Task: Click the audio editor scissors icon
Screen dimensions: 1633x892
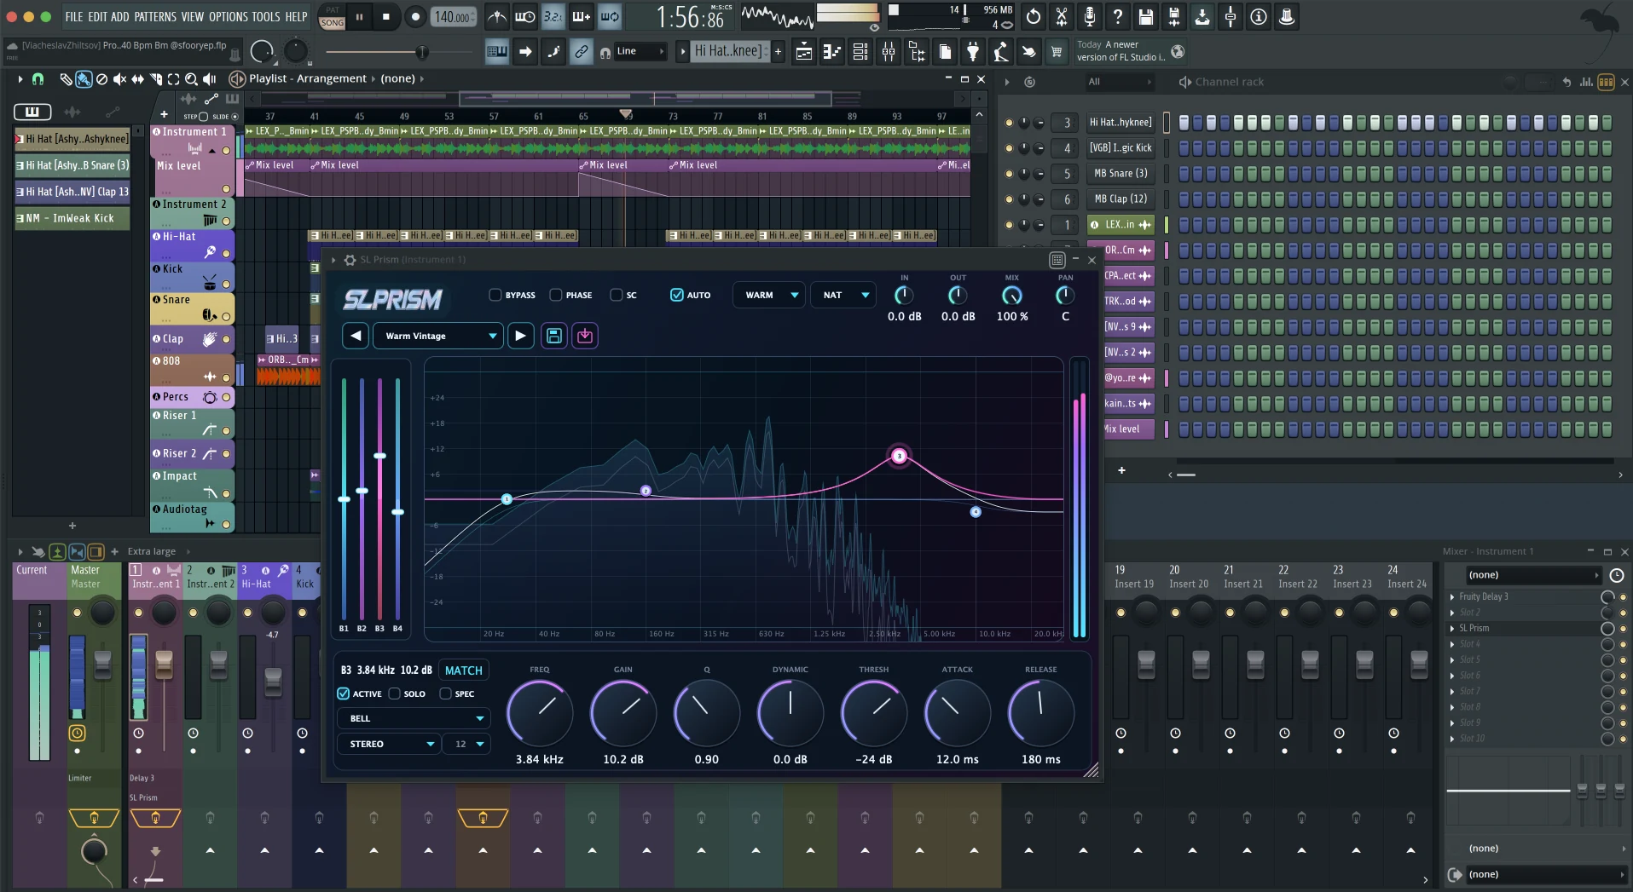Action: click(1061, 16)
